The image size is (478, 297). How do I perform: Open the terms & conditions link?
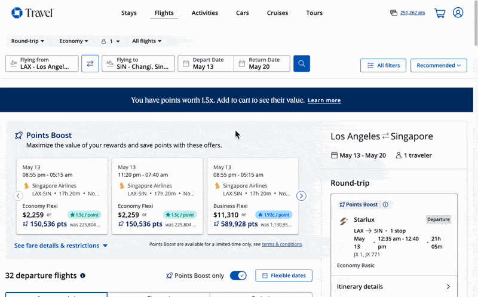pyautogui.click(x=282, y=244)
